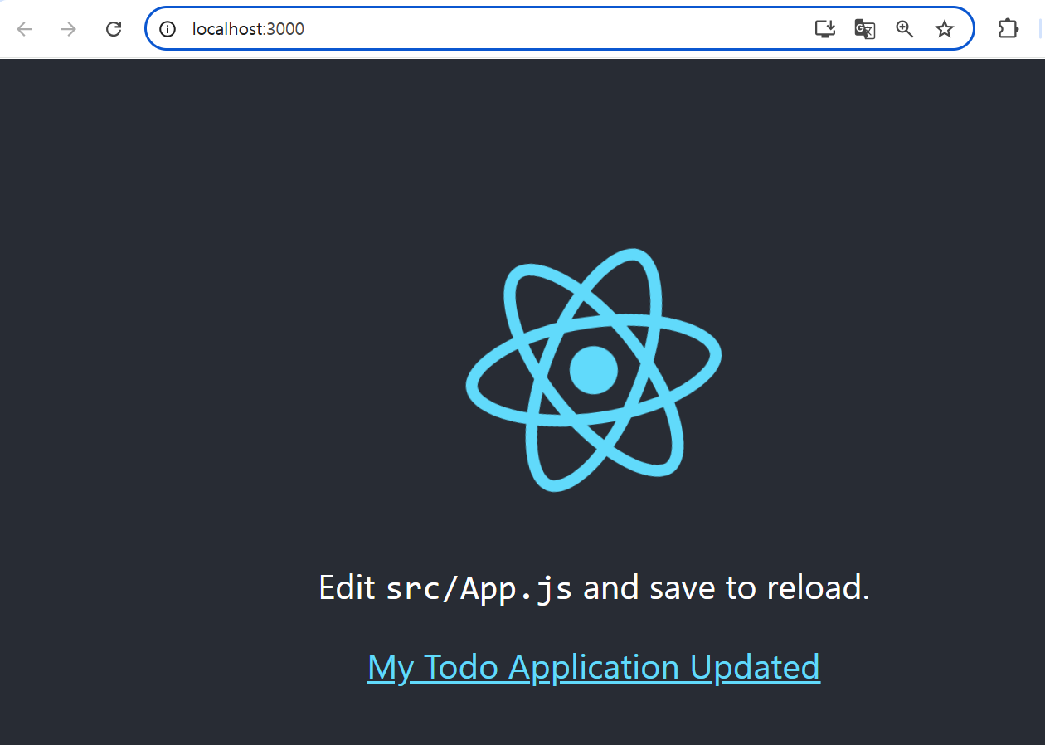Click the text 'Edit src/App.js and save to reload.'

coord(594,587)
